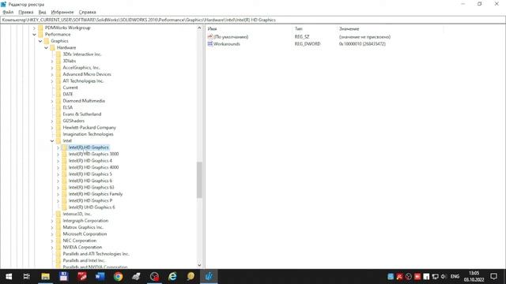Image resolution: width=506 pixels, height=284 pixels.
Task: Click the tree pane scroll-up arrow
Action: 199,28
